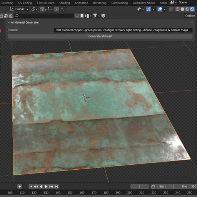Viewport: 197px width, 197px height.
Task: Toggle viewport overlays button
Action: click(160, 9)
